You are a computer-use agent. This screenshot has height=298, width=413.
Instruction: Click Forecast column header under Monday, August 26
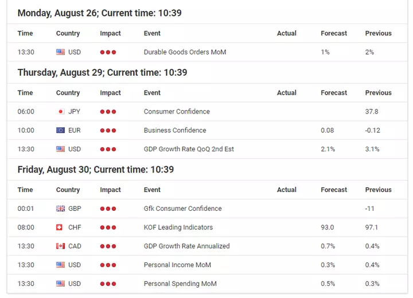click(334, 33)
